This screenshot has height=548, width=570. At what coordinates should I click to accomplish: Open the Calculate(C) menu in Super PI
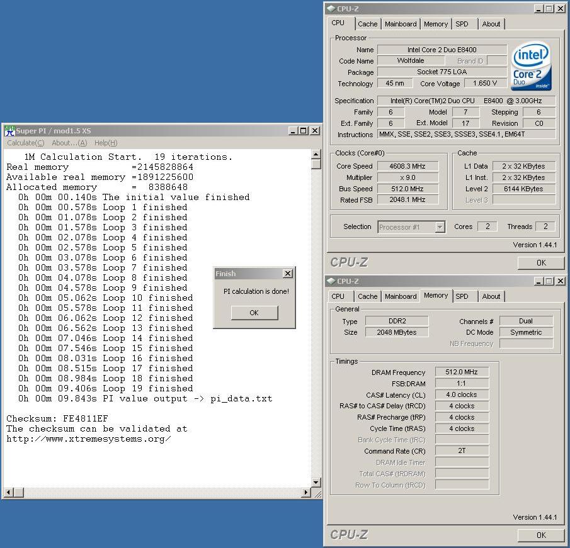25,143
